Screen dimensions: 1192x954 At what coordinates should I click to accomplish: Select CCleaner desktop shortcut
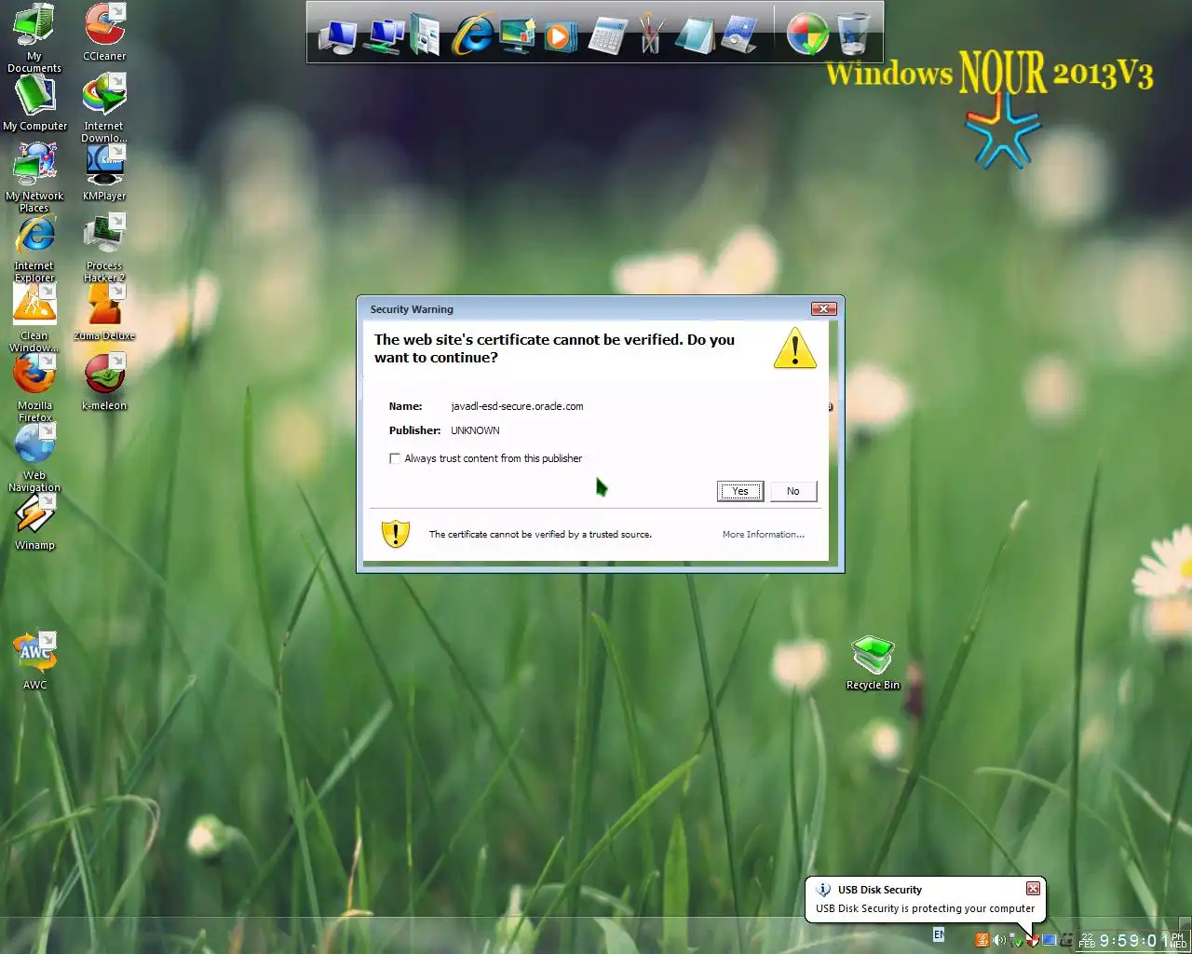[x=104, y=32]
